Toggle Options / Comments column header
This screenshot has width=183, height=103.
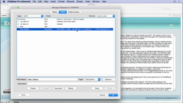[x=70, y=19]
